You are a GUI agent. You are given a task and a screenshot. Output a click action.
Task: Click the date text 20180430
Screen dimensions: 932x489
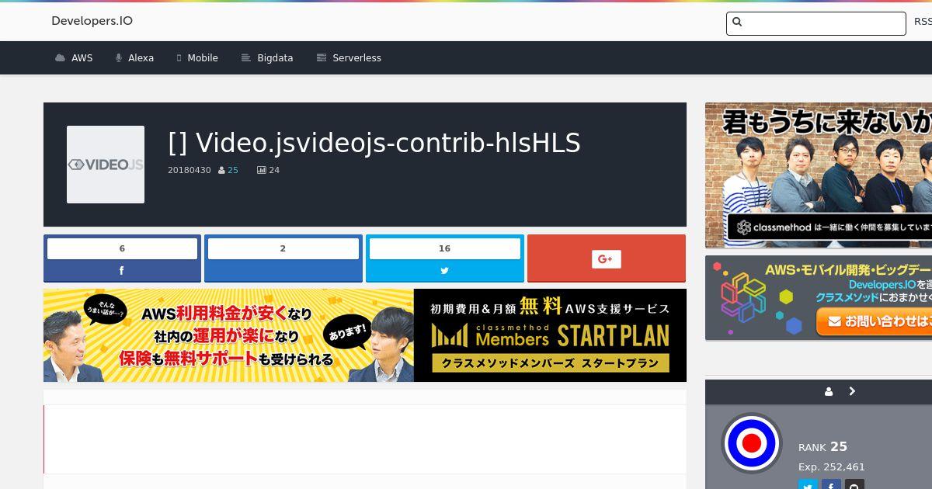coord(190,170)
